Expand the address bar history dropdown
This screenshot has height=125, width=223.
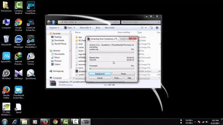click(x=114, y=22)
